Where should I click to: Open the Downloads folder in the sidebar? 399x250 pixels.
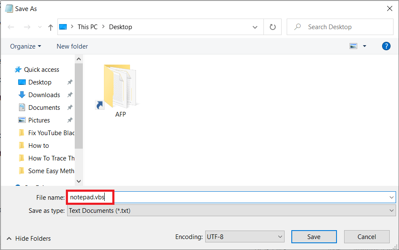tap(44, 95)
